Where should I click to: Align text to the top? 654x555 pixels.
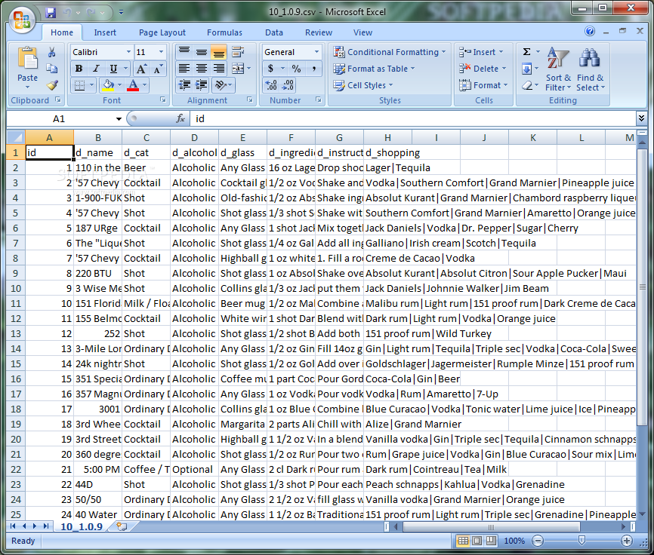pyautogui.click(x=184, y=52)
